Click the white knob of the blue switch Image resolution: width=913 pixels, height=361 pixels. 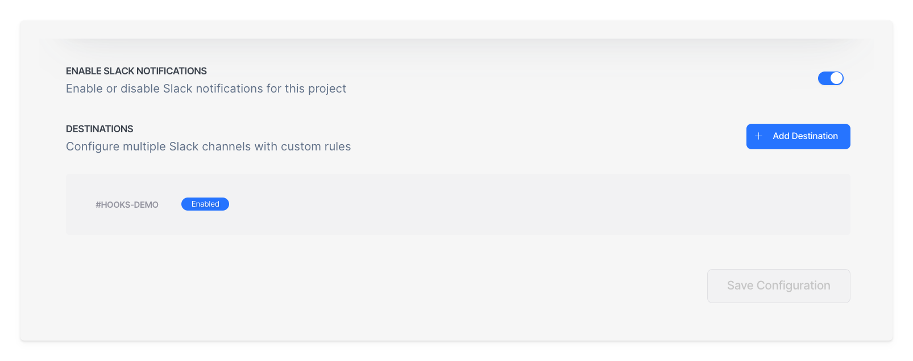pos(836,78)
